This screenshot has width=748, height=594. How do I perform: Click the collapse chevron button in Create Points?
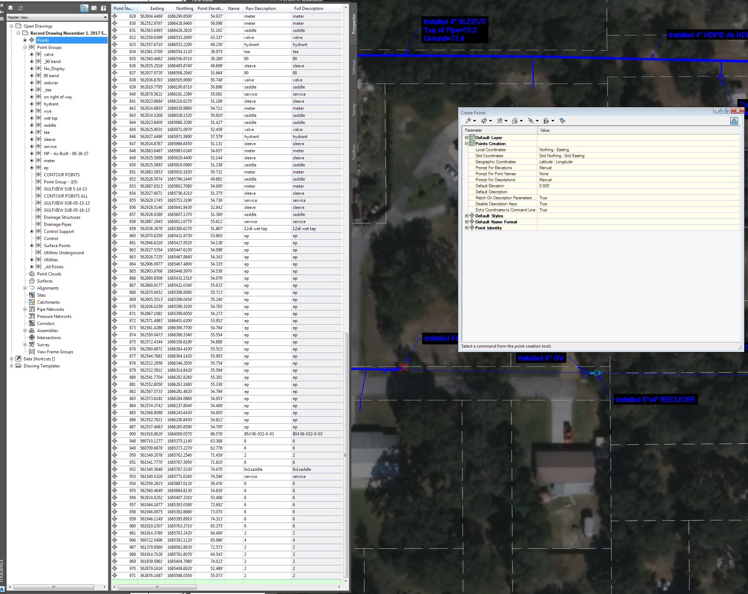point(734,121)
